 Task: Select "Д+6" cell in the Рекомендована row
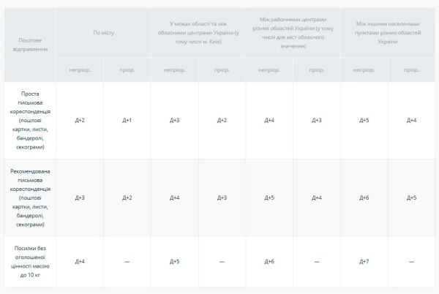click(x=364, y=197)
